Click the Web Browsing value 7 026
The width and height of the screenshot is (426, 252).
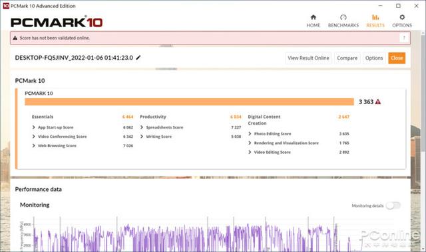click(128, 146)
